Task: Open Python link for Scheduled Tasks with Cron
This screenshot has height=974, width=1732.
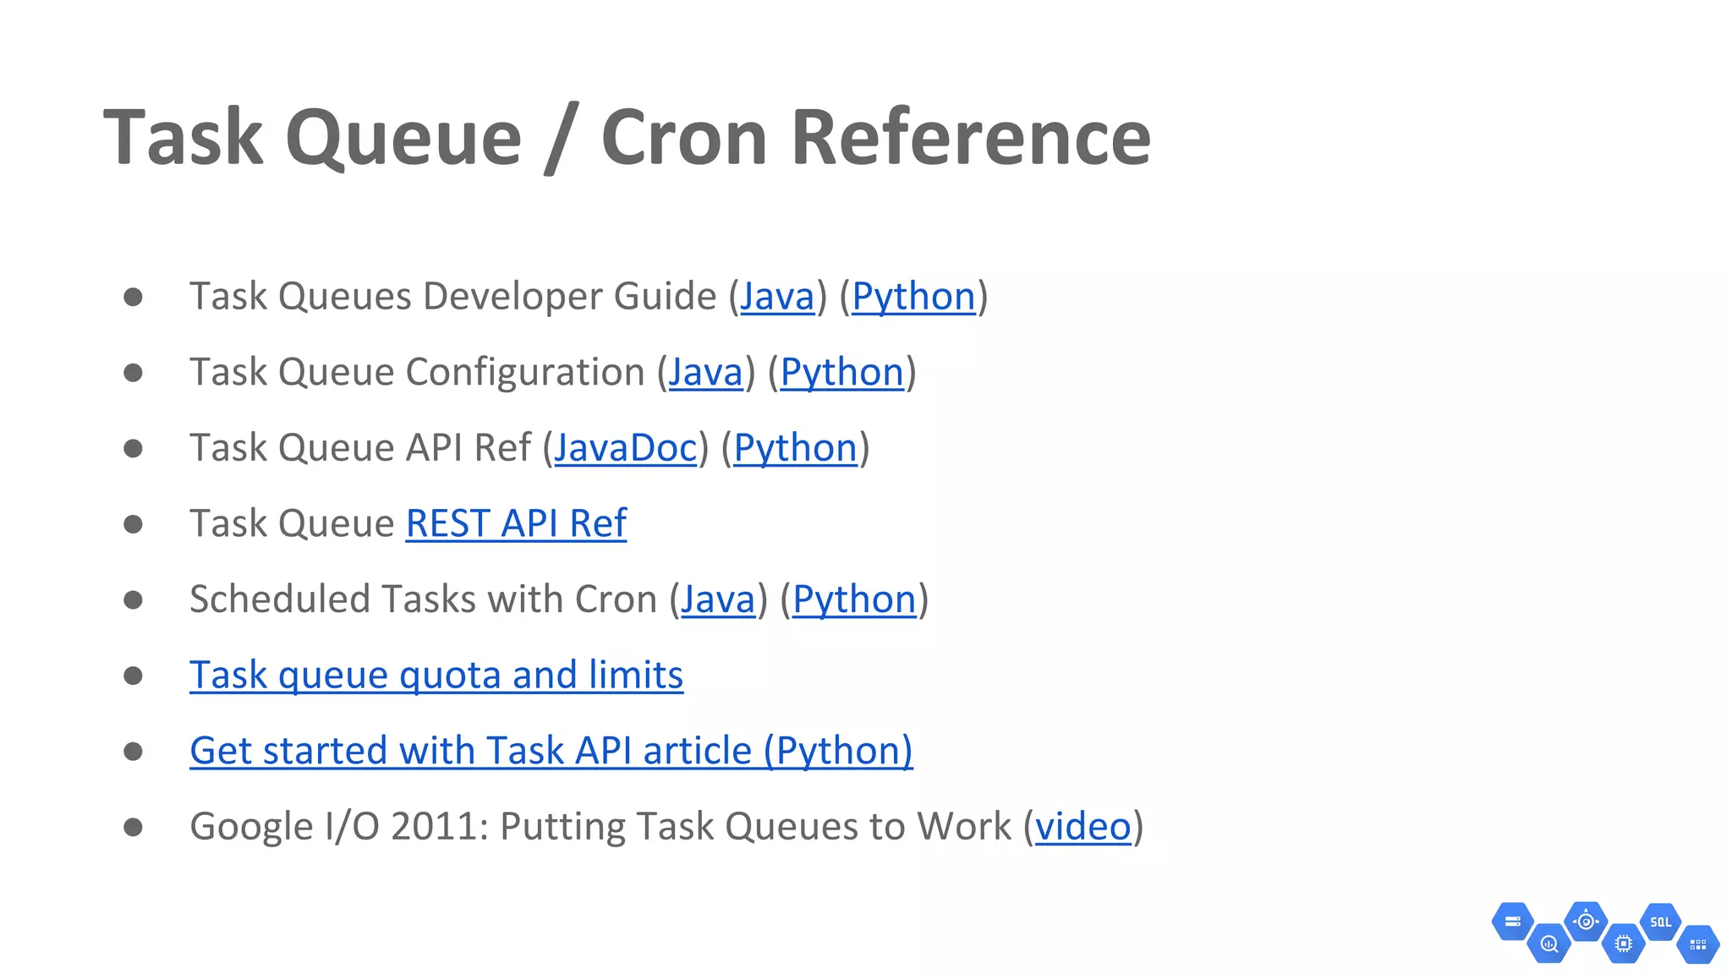Action: (x=854, y=599)
